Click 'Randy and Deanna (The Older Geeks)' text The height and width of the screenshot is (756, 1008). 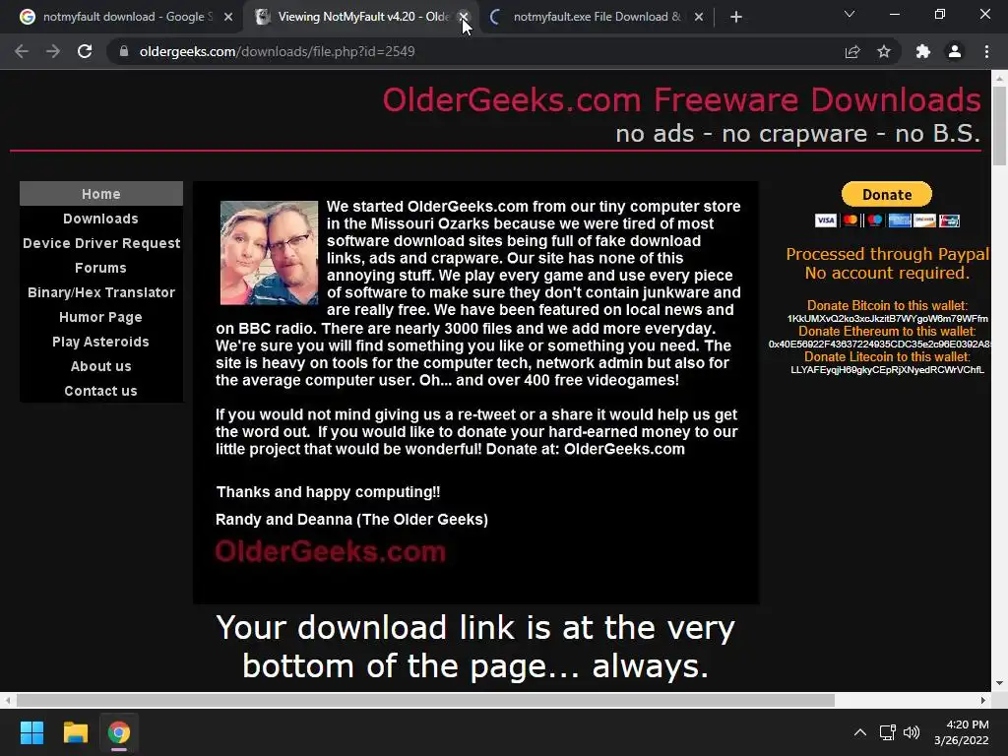click(351, 520)
